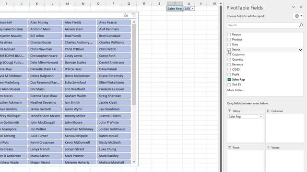Open PivotTable Fields tools gear menu
This screenshot has width=307, height=172.
(298, 16)
